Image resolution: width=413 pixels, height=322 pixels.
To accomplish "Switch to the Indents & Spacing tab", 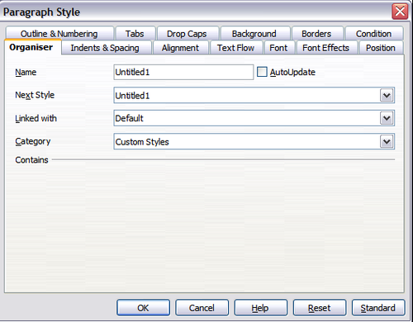I will click(107, 48).
